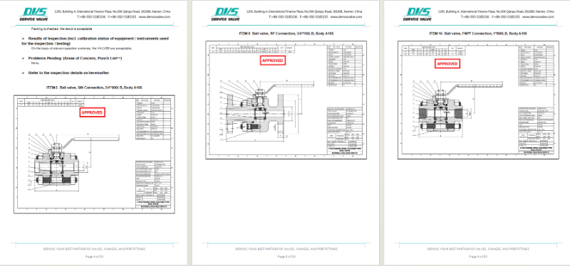Click the 'ITEM 9 Ball valve, RF Connection' title

[286, 33]
